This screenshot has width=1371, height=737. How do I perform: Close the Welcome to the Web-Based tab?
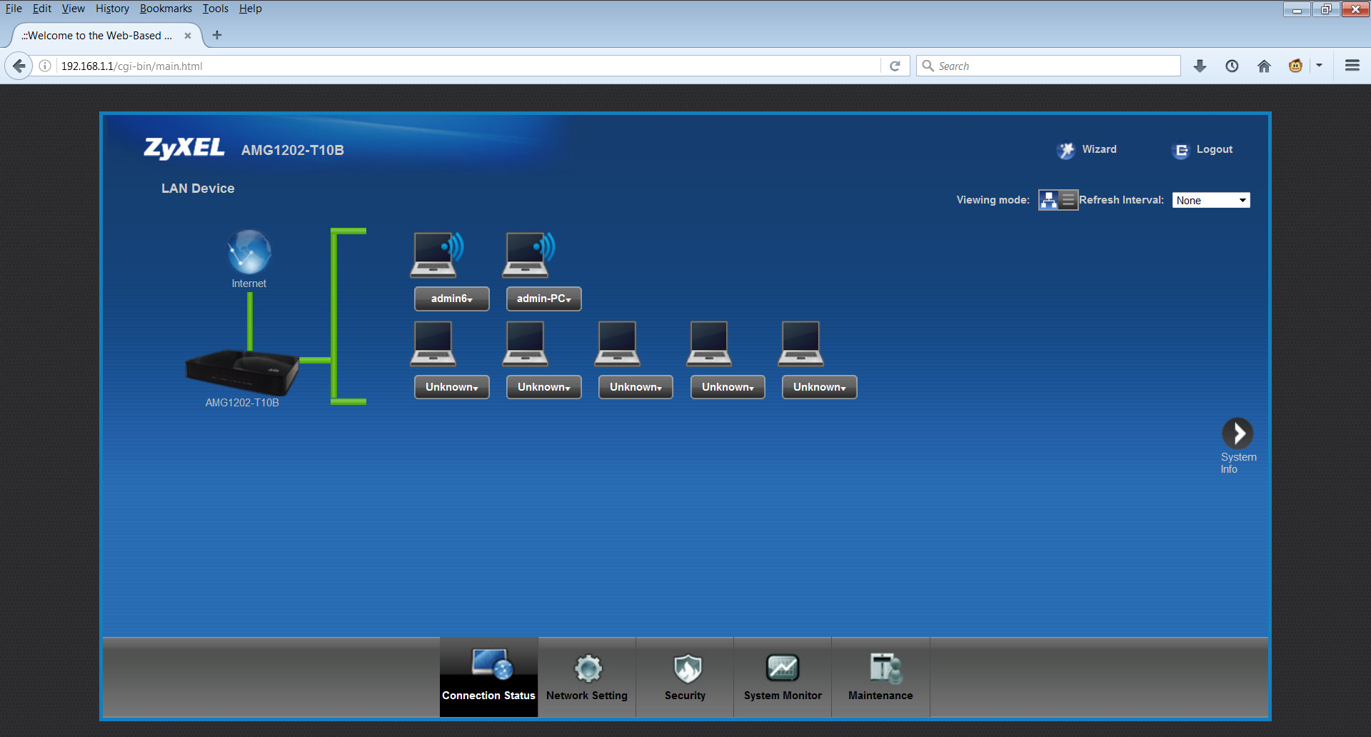188,36
